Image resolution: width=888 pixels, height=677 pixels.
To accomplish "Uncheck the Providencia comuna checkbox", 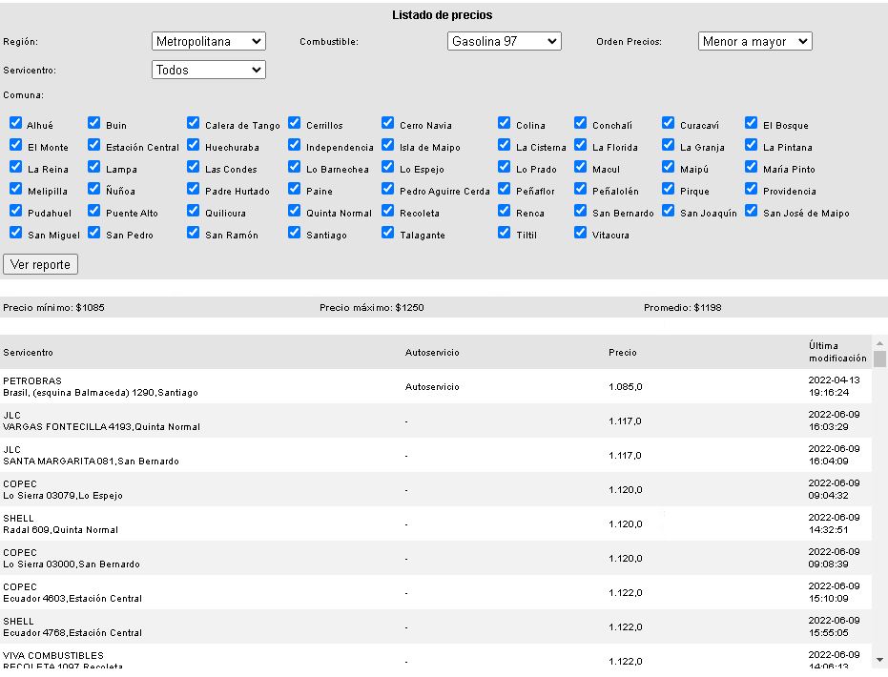I will (x=752, y=189).
